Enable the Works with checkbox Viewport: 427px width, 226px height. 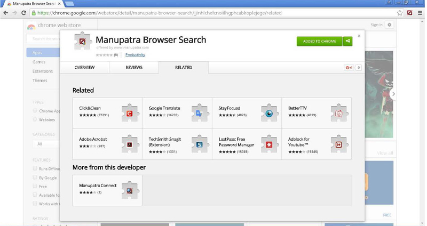35,204
